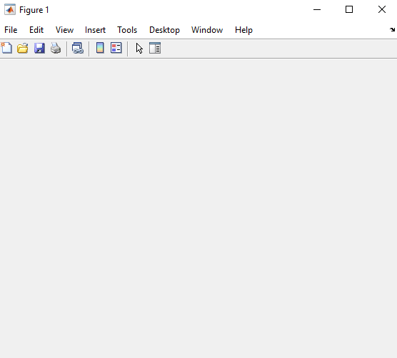Open the Edit menu
The width and height of the screenshot is (397, 358).
(36, 30)
